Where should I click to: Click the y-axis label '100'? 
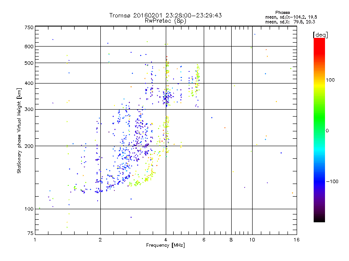(29, 209)
